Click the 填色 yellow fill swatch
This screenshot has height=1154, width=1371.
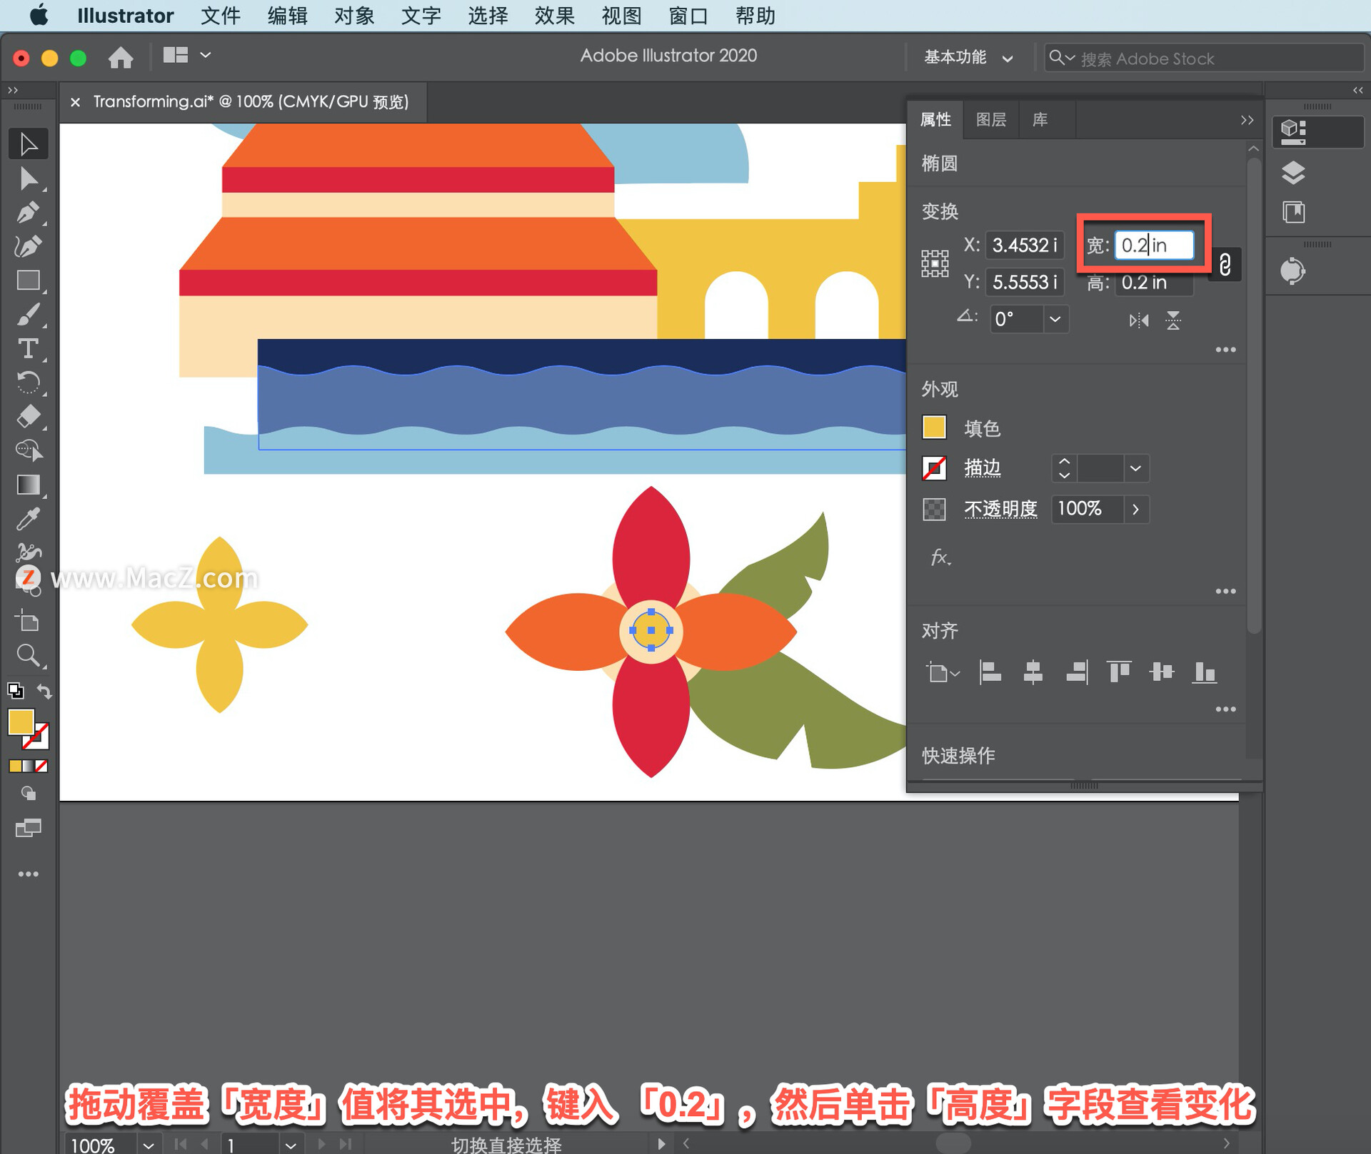(934, 427)
